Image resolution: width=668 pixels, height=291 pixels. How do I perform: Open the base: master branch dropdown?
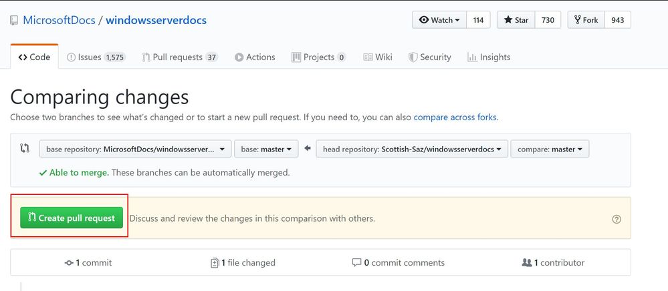[266, 149]
